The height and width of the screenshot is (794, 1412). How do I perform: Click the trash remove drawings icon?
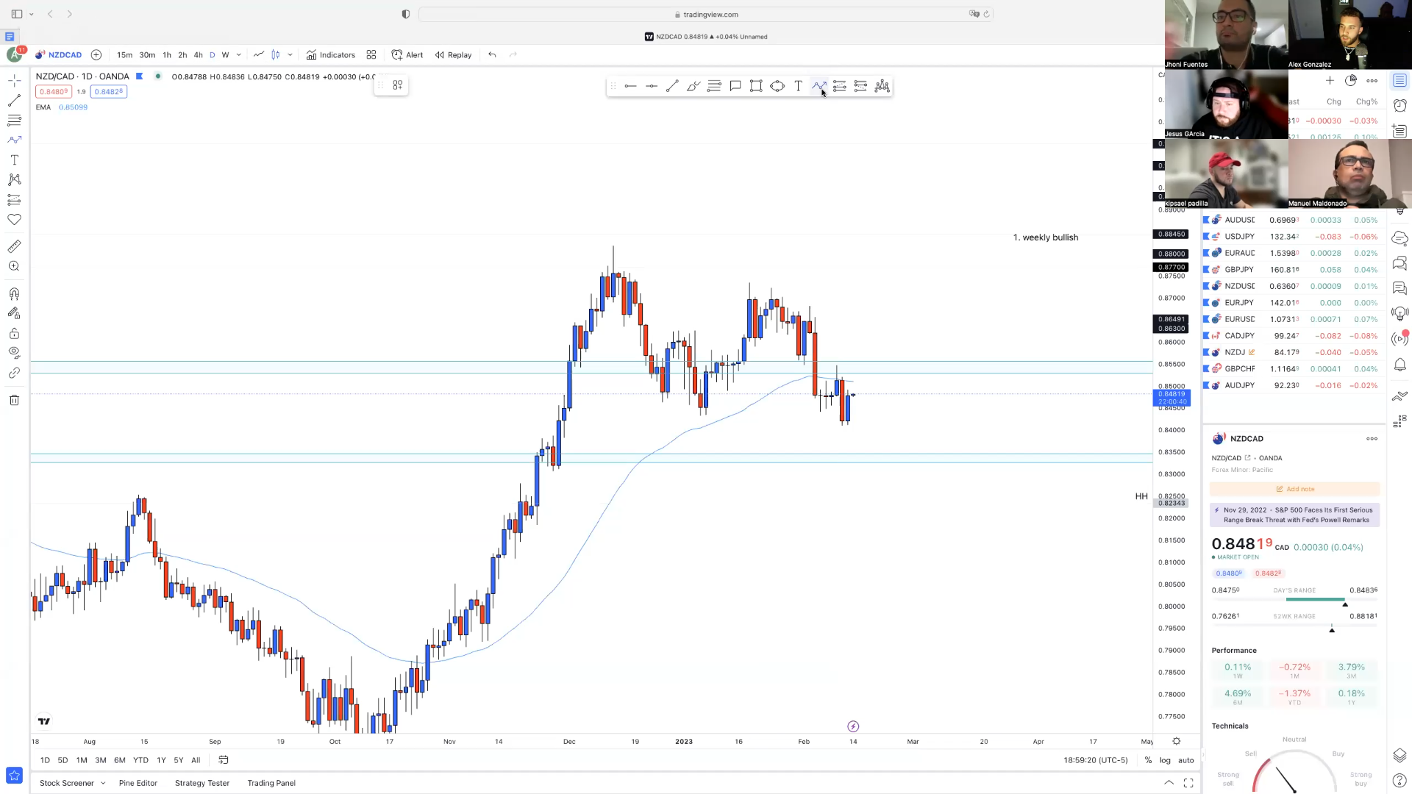tap(14, 400)
